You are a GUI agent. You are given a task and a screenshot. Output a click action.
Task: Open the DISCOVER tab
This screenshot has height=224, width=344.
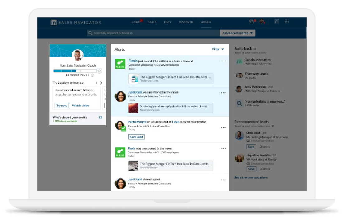tap(186, 22)
